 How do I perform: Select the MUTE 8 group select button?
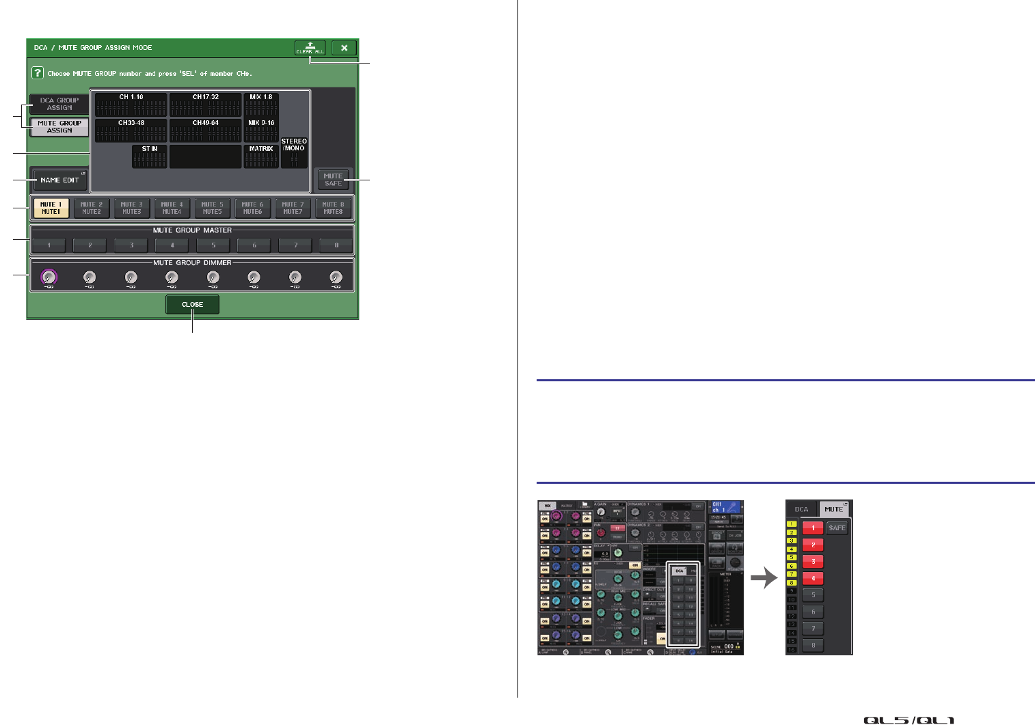334,208
